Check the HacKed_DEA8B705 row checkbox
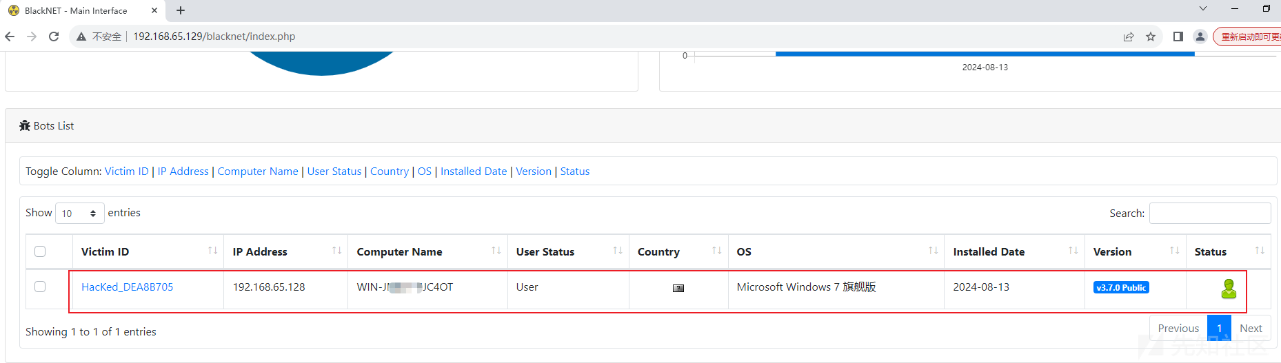The height and width of the screenshot is (363, 1281). point(40,287)
